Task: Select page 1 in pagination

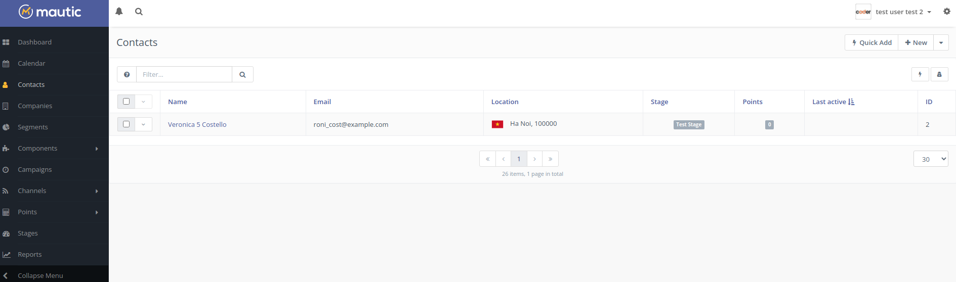Action: point(519,159)
